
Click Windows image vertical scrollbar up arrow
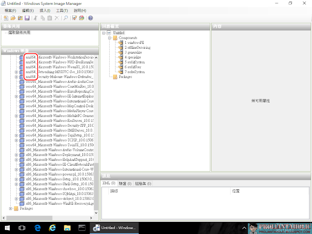coord(96,58)
